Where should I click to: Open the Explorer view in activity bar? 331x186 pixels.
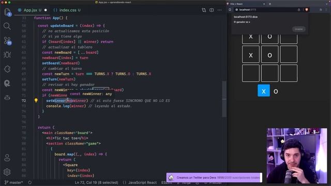7,12
